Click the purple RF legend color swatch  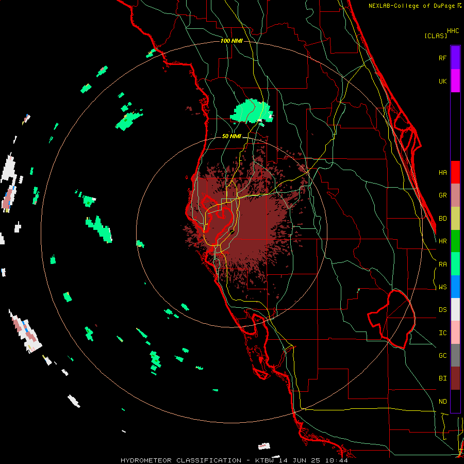tap(455, 58)
